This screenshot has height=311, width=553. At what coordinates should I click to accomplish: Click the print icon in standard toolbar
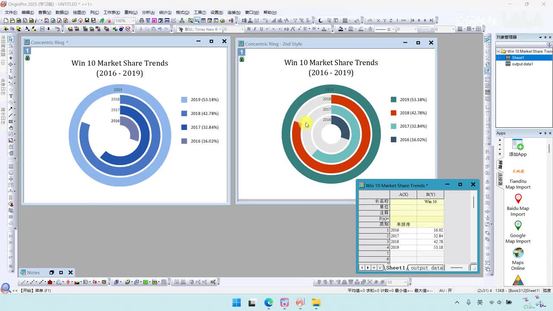point(142,20)
